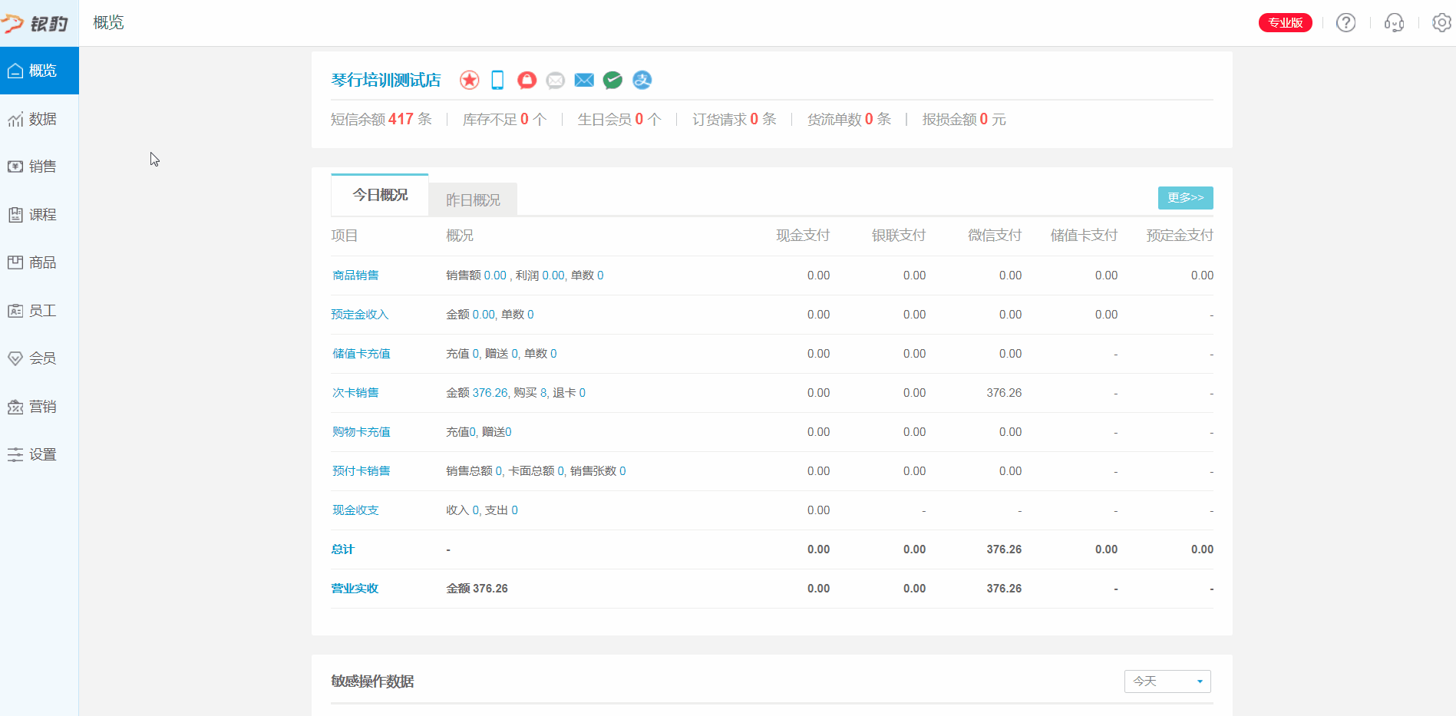Click 营业实收 summary 金额 376.26
The height and width of the screenshot is (716, 1456).
477,589
